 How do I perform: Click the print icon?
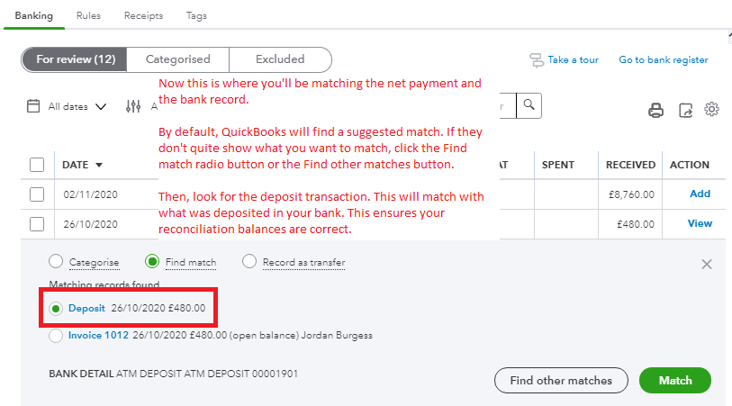[x=656, y=111]
